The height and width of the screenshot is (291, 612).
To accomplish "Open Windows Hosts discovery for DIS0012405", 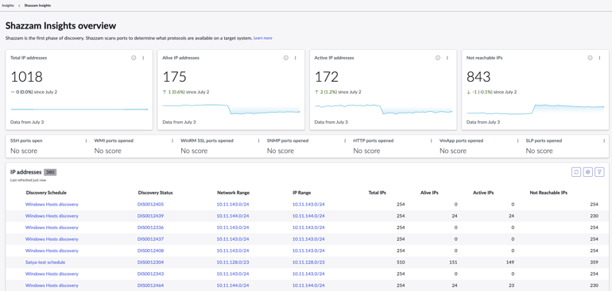I will [52, 204].
